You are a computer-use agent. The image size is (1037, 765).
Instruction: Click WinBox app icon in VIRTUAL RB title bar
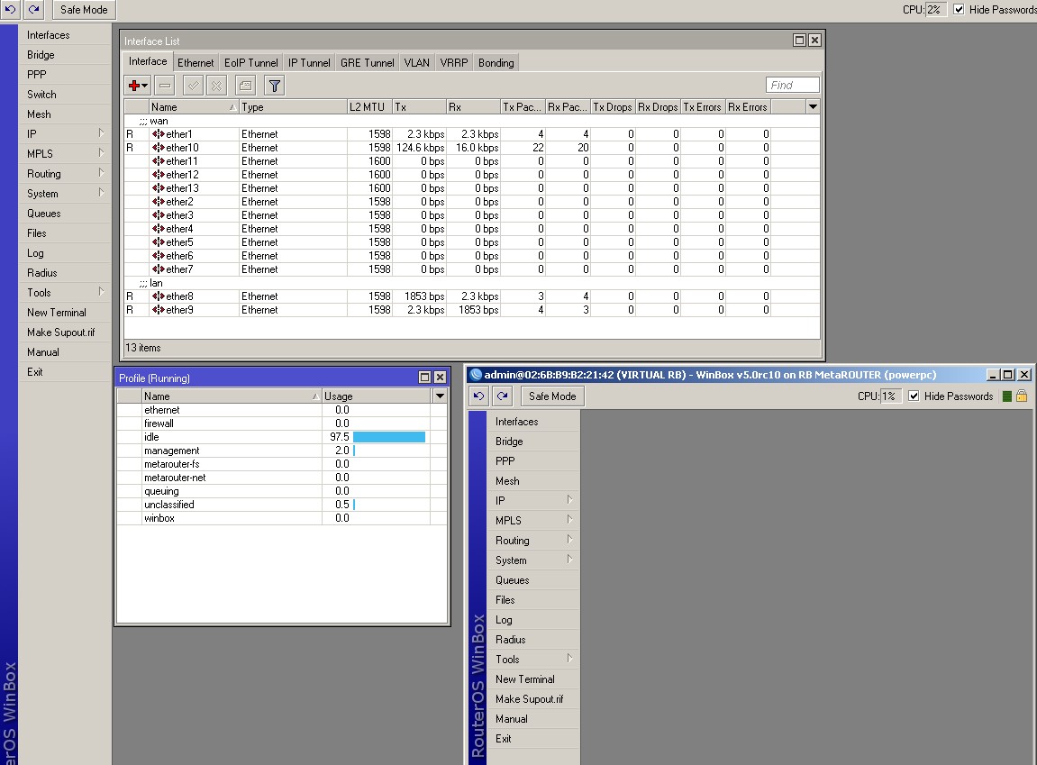(x=475, y=375)
